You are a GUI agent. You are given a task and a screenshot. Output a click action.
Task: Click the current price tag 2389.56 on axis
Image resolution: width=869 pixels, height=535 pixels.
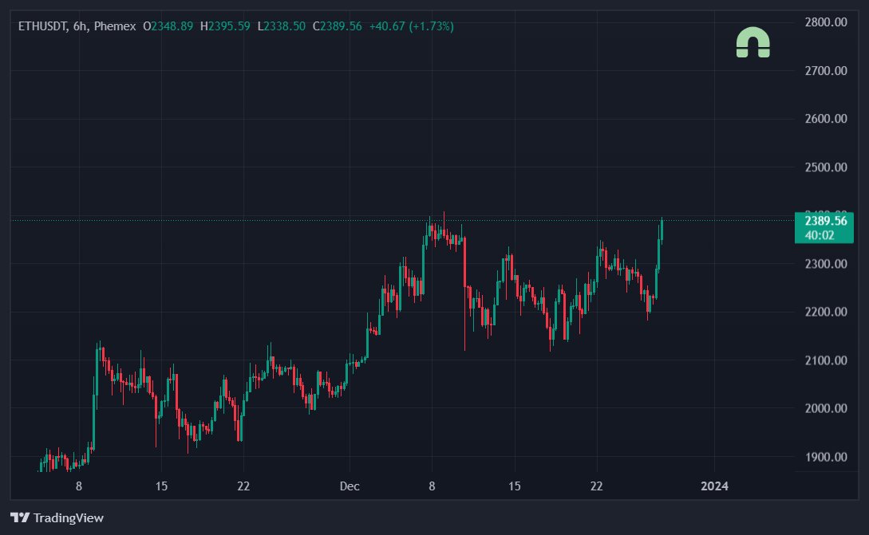(x=825, y=221)
